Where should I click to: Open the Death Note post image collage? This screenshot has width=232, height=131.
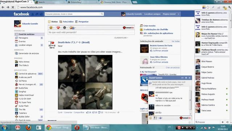[85, 82]
